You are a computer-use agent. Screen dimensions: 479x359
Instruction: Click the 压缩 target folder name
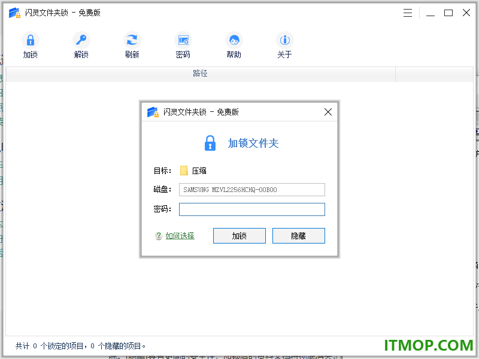(199, 171)
